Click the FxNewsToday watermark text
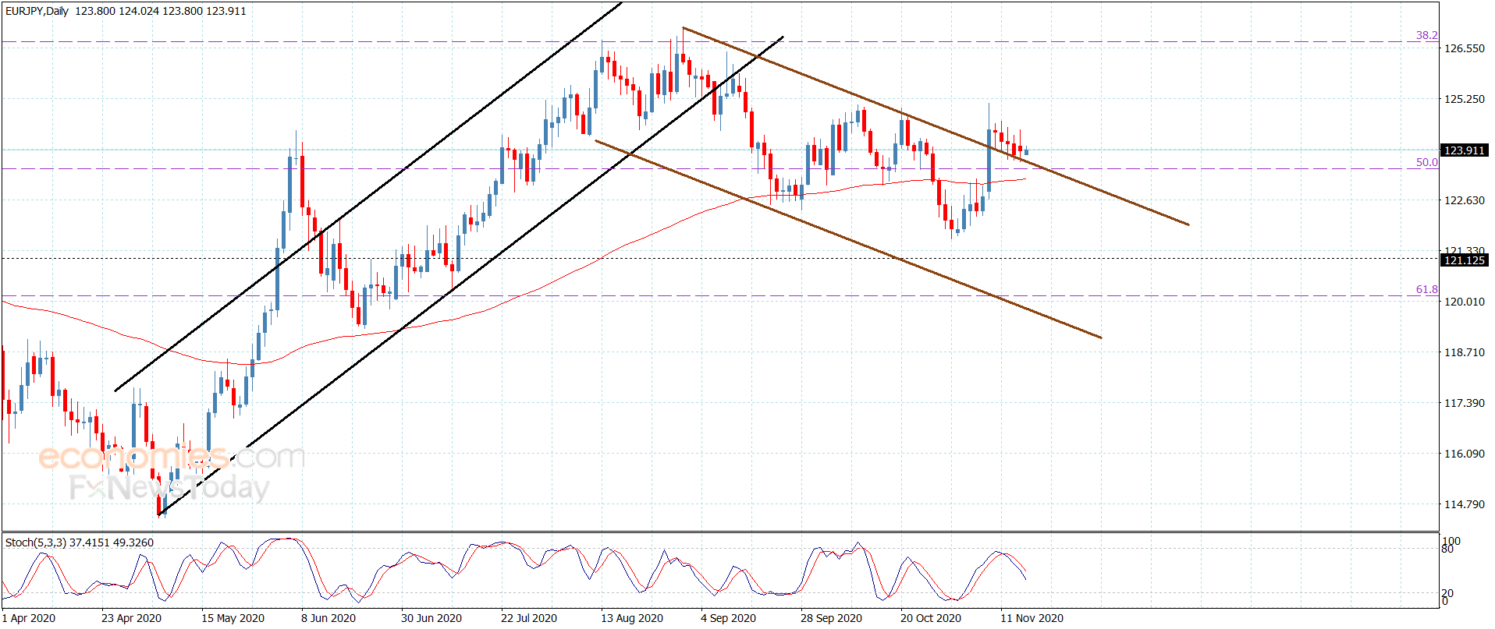The height and width of the screenshot is (629, 1495). coord(169,488)
